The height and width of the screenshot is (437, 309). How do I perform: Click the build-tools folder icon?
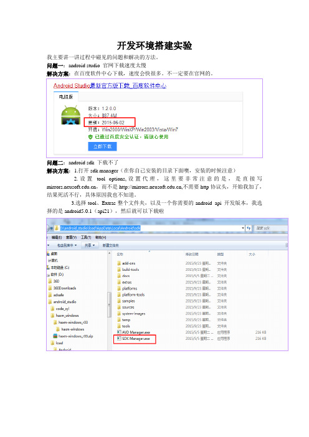119,270
